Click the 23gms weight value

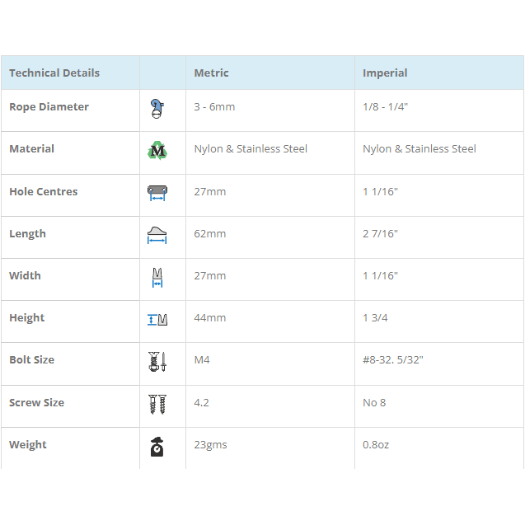point(210,445)
